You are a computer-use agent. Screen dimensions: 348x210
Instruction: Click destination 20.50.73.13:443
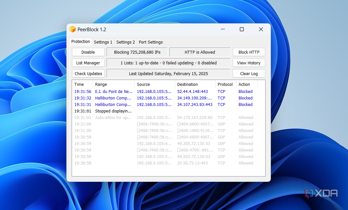[193, 163]
